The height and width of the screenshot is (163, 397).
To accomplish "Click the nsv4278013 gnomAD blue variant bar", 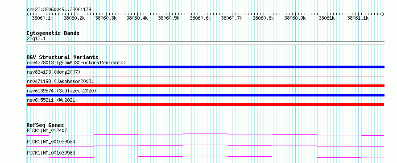I will tap(205, 67).
